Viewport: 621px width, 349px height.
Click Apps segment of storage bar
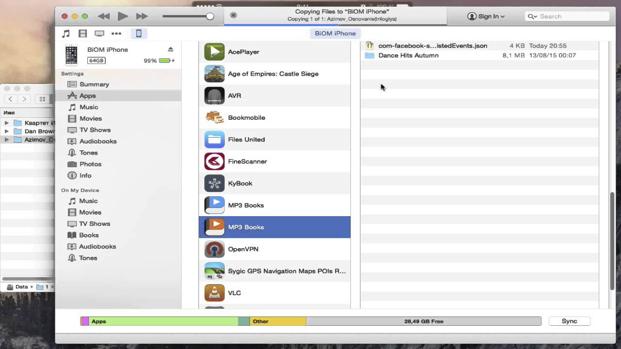pos(163,321)
